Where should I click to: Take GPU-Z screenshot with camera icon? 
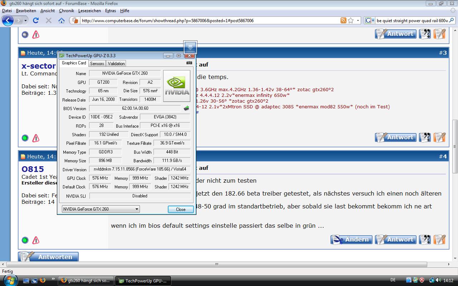189,63
